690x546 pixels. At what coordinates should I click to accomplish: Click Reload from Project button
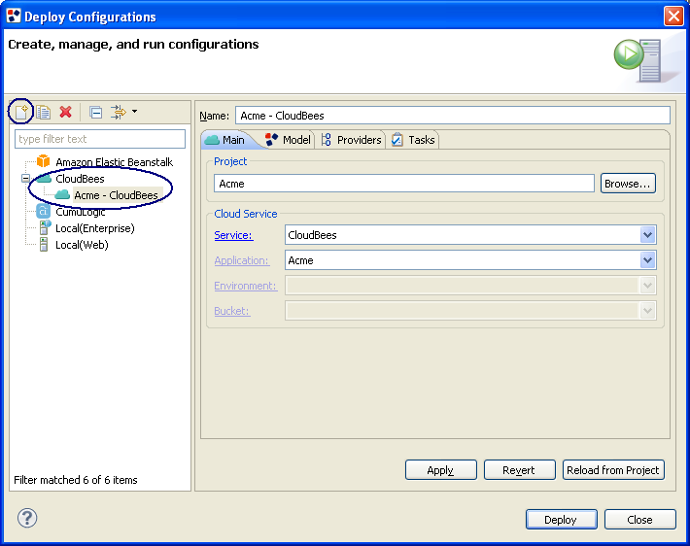tap(613, 470)
